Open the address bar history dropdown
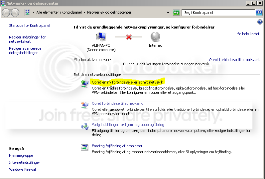Viewport: 265px width, 179px height. 168,13
